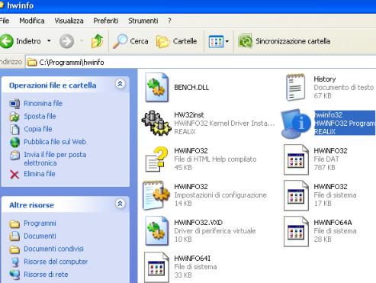This screenshot has height=283, width=376.
Task: Select the HWINFO64A system file icon
Action: coord(297,231)
